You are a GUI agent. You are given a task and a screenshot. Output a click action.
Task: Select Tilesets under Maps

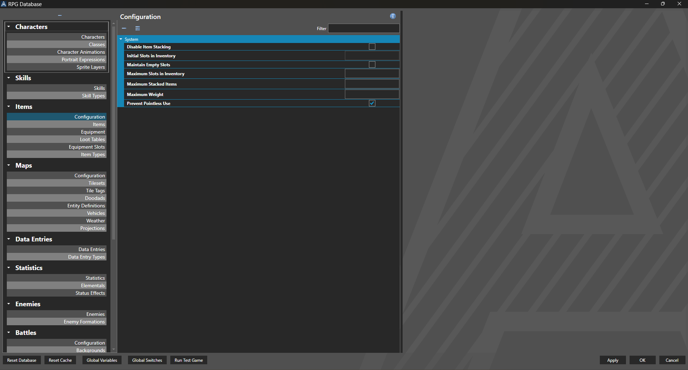[x=96, y=183]
